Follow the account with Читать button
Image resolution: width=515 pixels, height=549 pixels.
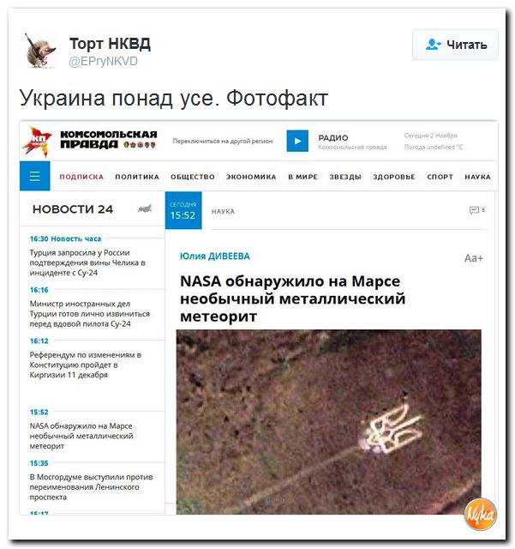click(x=455, y=45)
